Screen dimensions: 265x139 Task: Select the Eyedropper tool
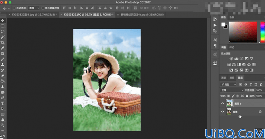(3, 48)
